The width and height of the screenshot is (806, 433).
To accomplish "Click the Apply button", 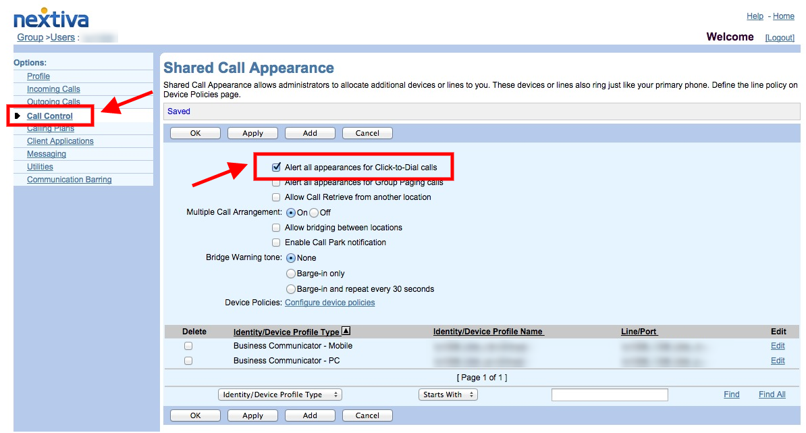I will 252,132.
